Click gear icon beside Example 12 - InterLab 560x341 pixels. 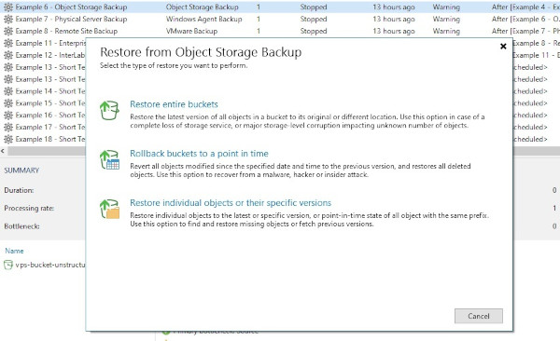click(8, 55)
